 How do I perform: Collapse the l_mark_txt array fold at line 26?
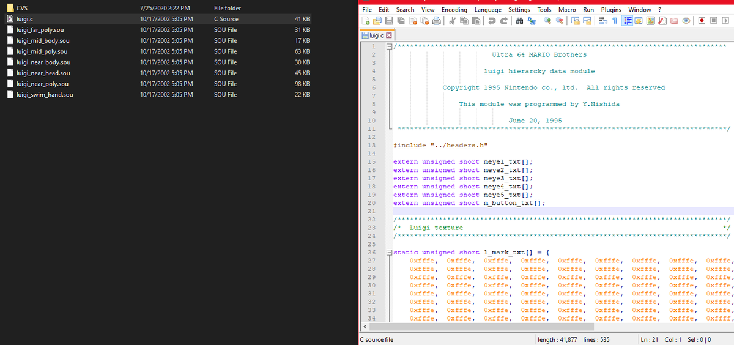388,253
